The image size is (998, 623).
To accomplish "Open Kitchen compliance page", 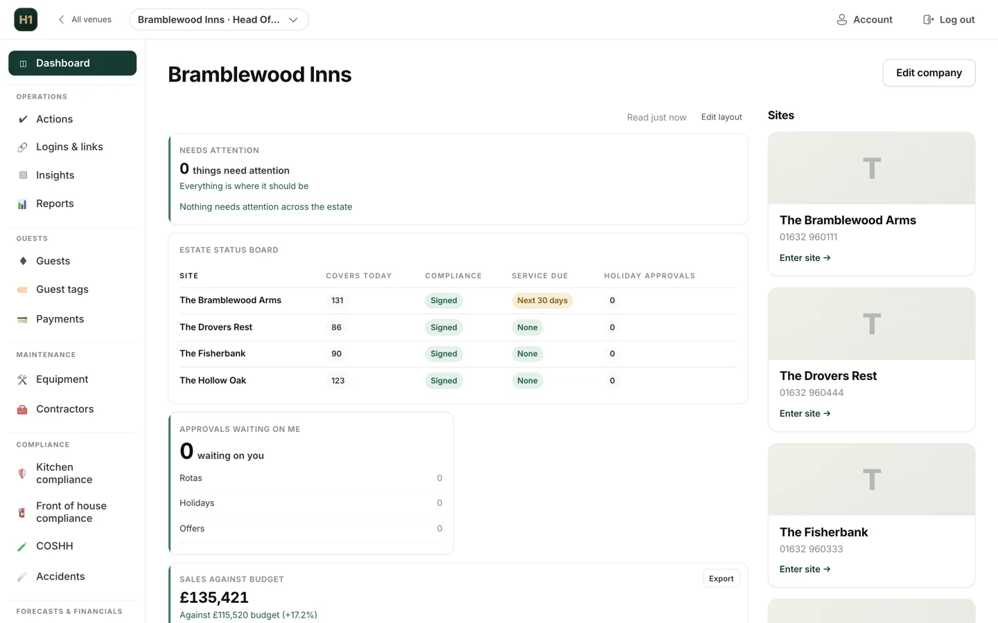I will (72, 473).
